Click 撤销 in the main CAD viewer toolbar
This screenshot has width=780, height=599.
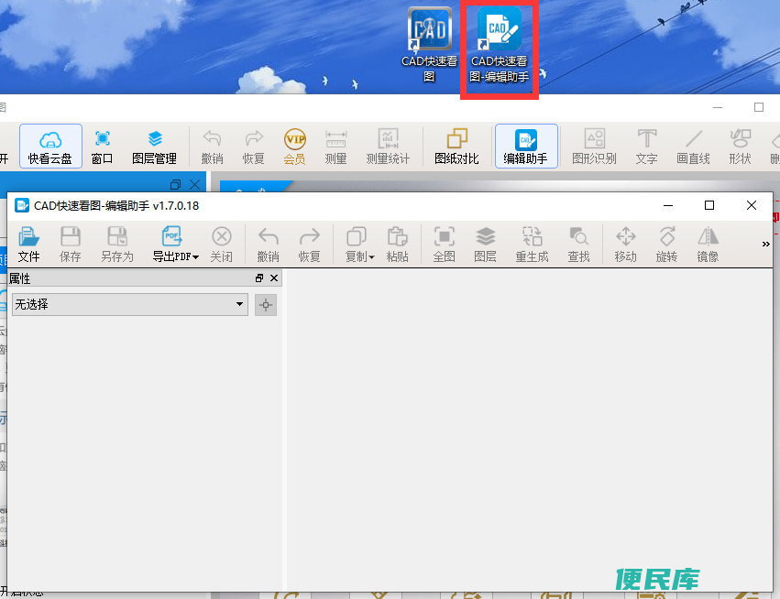click(x=212, y=147)
